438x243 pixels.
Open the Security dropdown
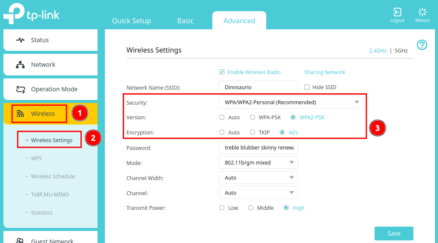click(291, 102)
